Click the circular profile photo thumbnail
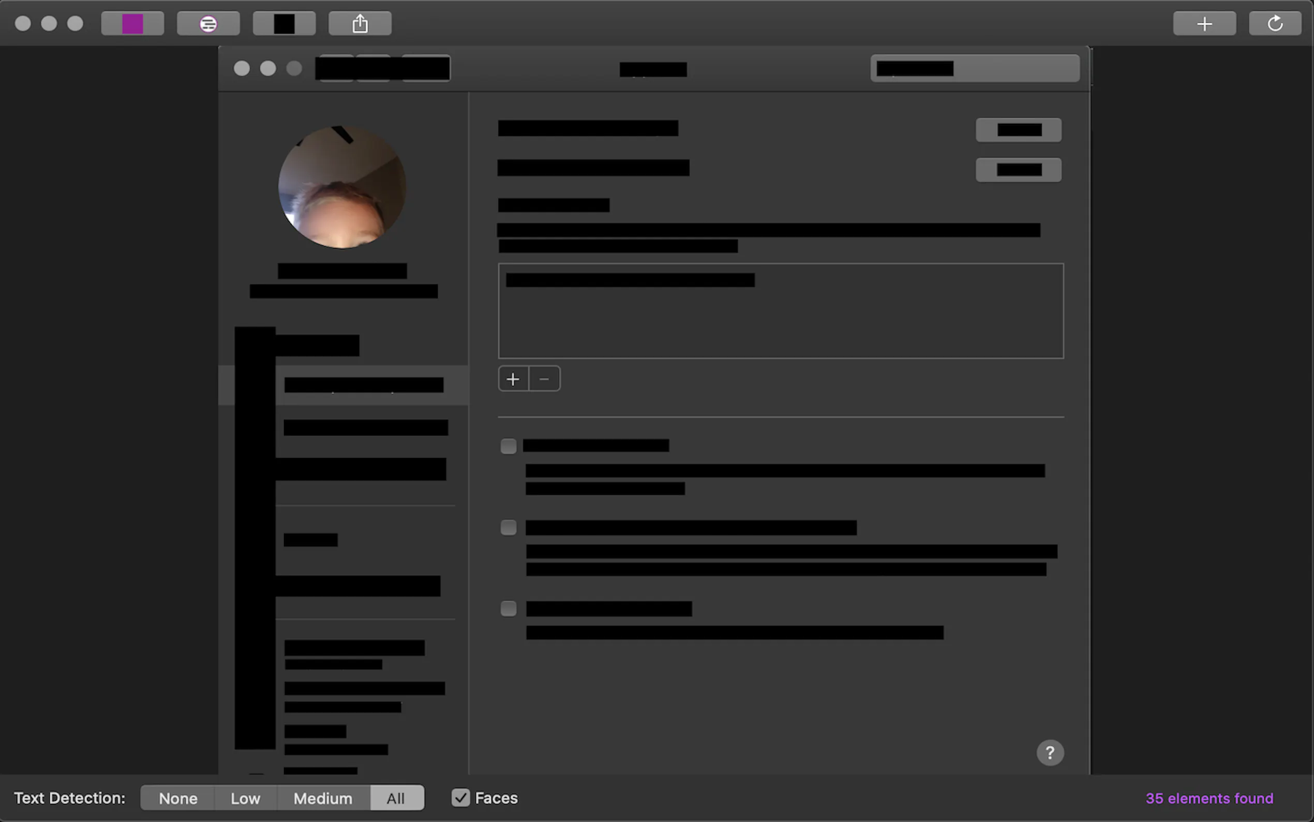Screen dimensions: 1314x822 point(341,187)
